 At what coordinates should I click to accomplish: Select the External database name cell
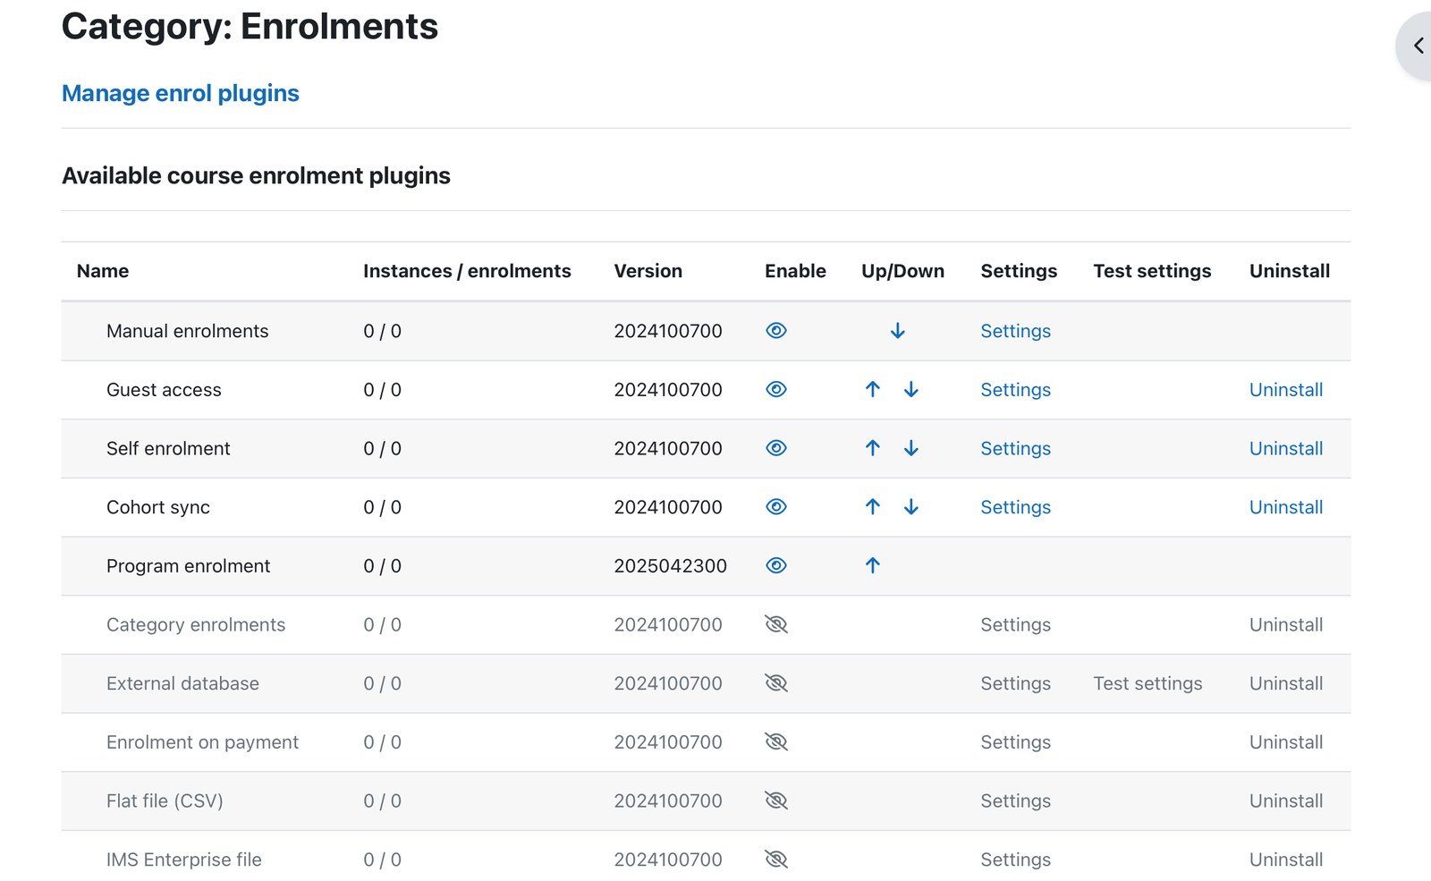pos(182,683)
